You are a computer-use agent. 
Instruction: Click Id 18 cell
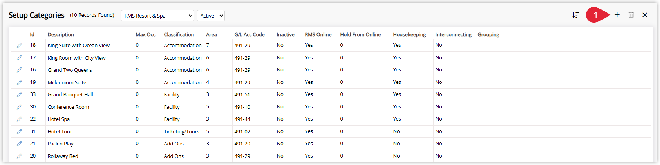(x=33, y=45)
